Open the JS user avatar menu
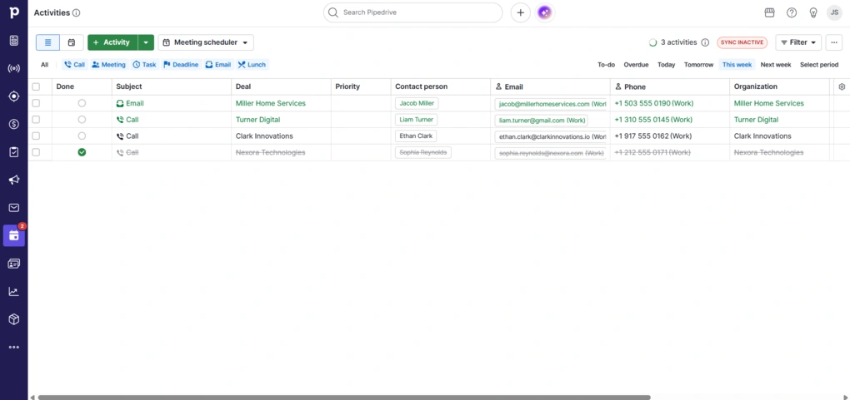Screen dimensions: 850x400 click(x=834, y=13)
